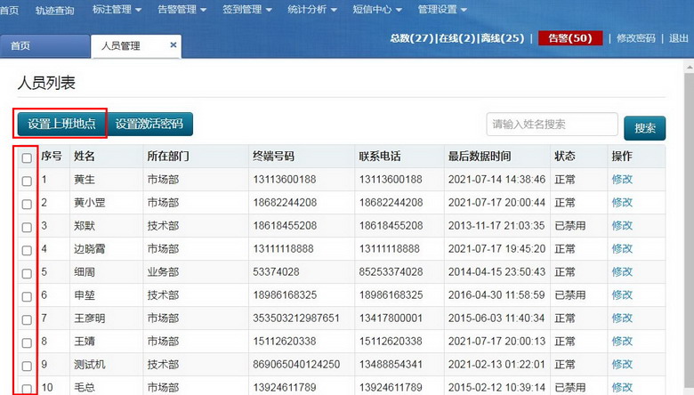Tick the select-all checkbox in table header
694x395 pixels.
point(27,158)
